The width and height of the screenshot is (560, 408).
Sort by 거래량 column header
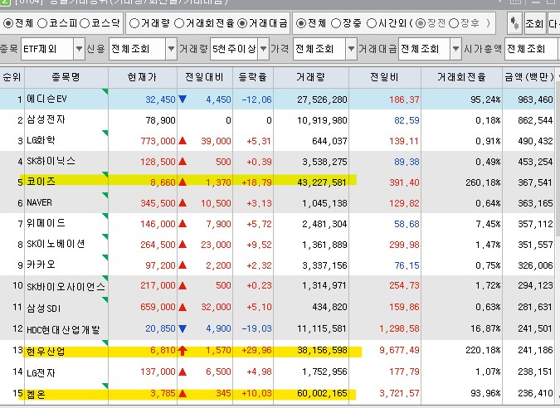coord(311,77)
